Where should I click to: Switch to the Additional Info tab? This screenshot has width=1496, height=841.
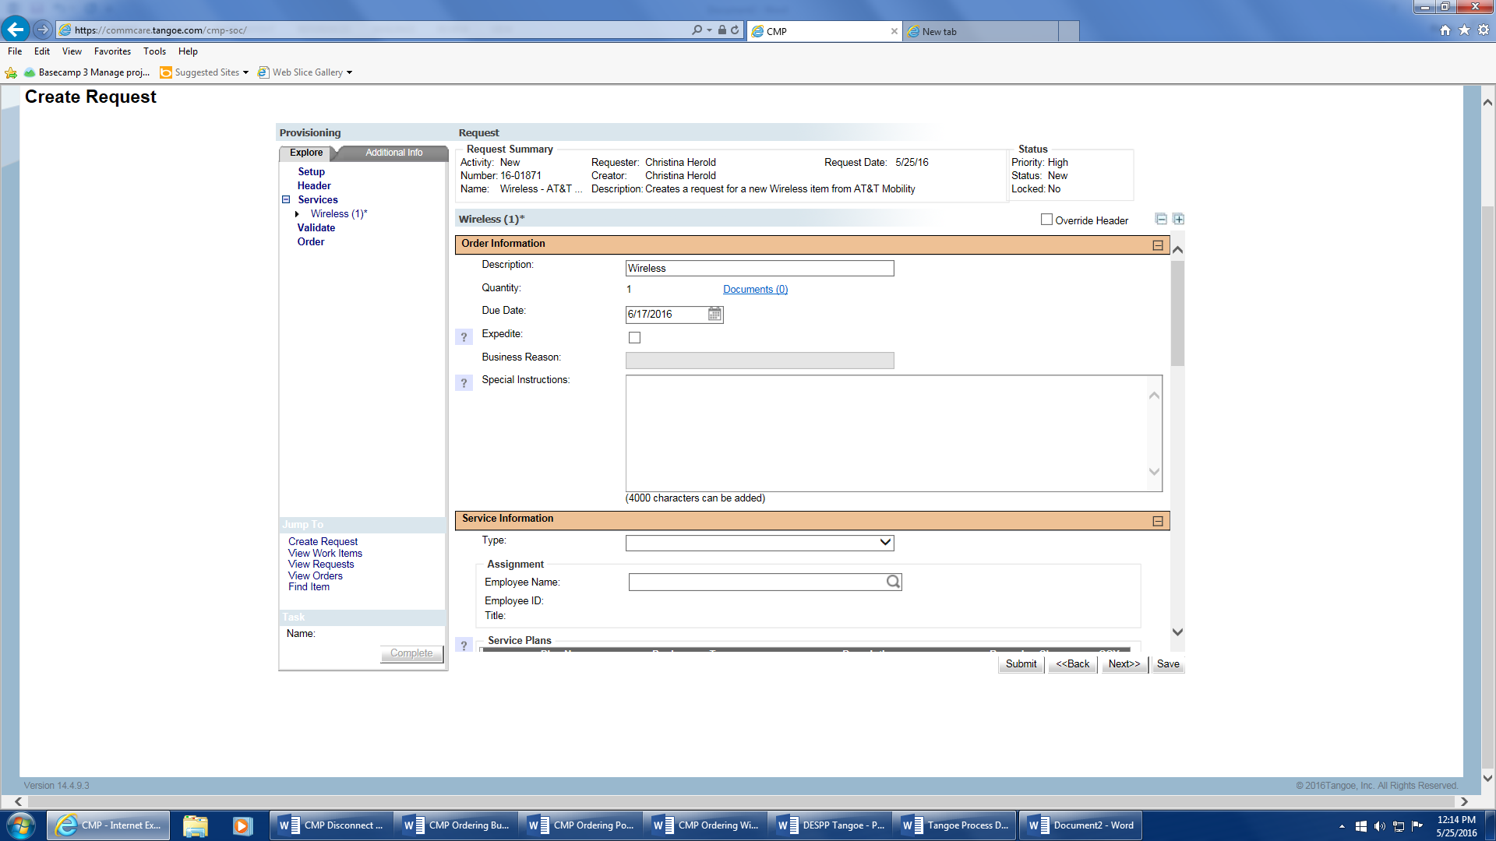click(x=393, y=153)
